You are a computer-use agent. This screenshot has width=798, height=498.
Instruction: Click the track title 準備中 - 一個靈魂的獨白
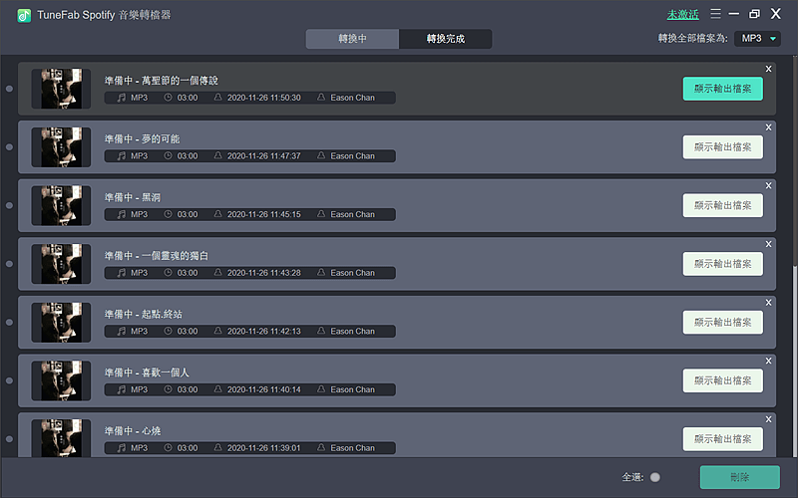click(157, 256)
